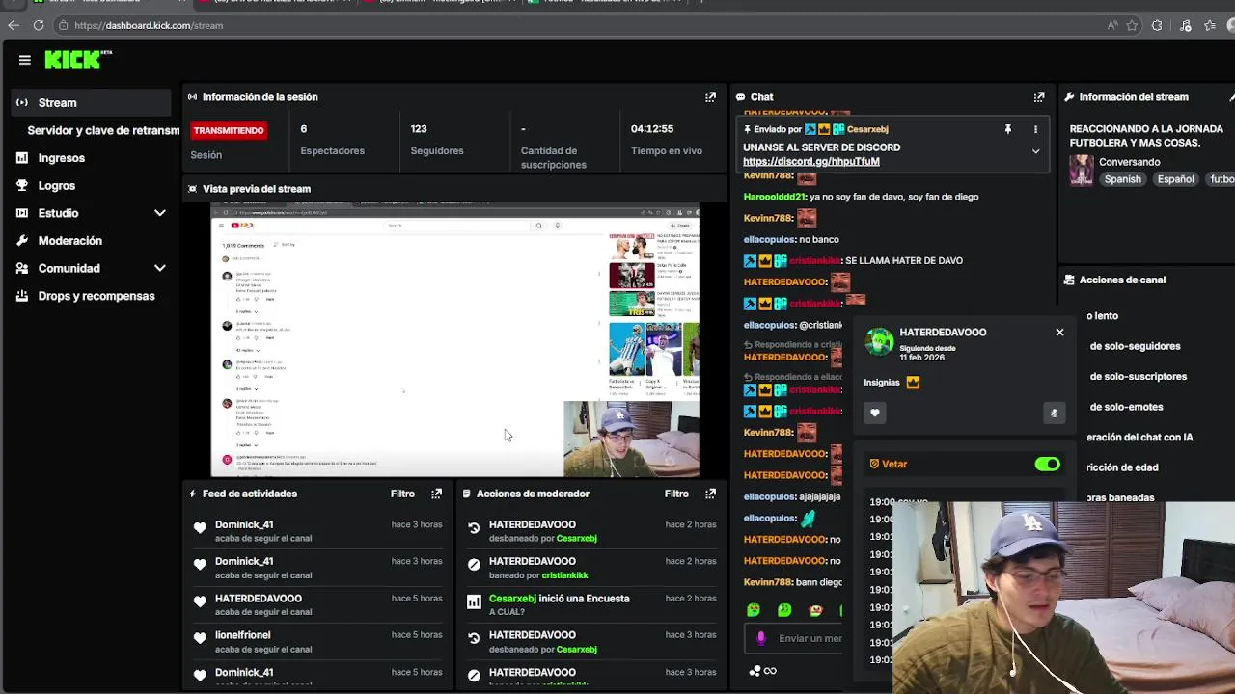Image resolution: width=1235 pixels, height=694 pixels.
Task: Pop out the Chat panel
Action: pos(1039,96)
